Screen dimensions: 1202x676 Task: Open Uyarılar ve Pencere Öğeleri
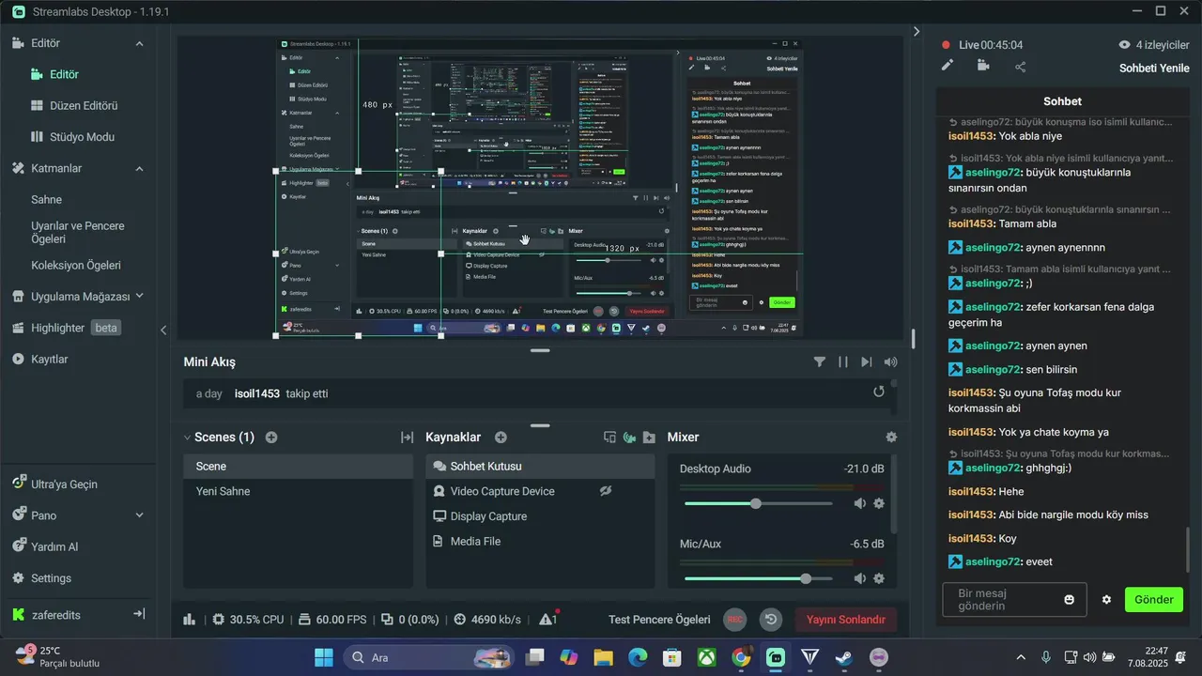[x=77, y=233]
